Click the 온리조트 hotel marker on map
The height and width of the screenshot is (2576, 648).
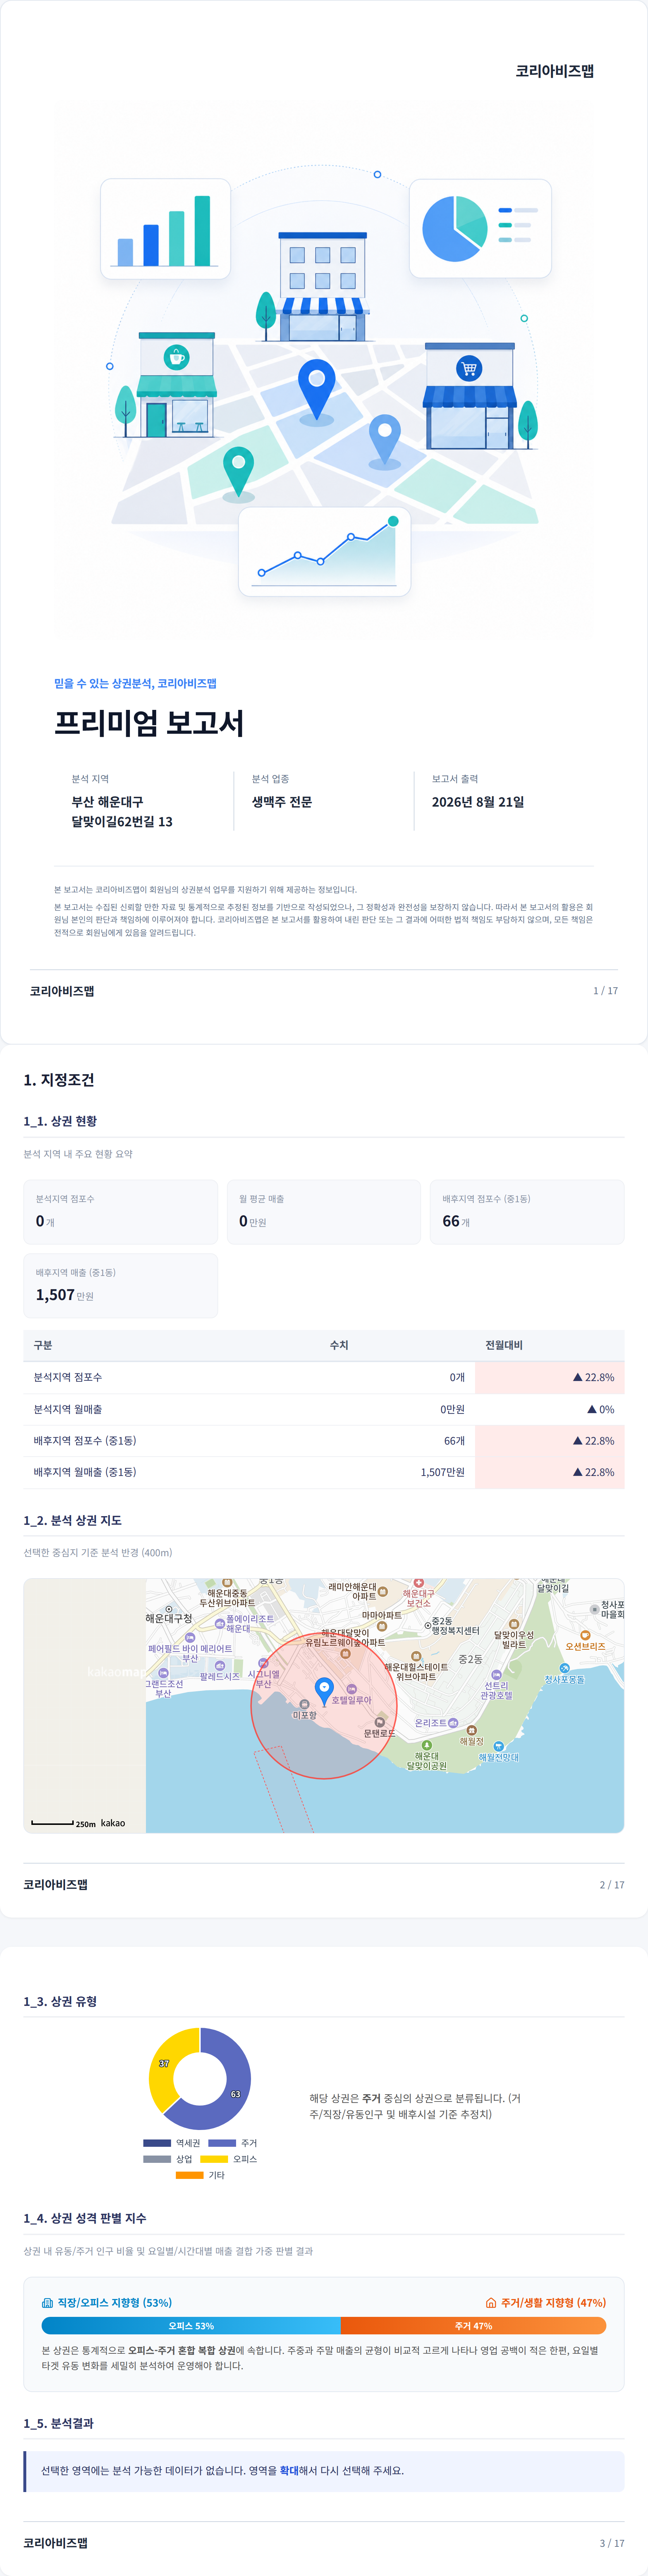point(453,1723)
